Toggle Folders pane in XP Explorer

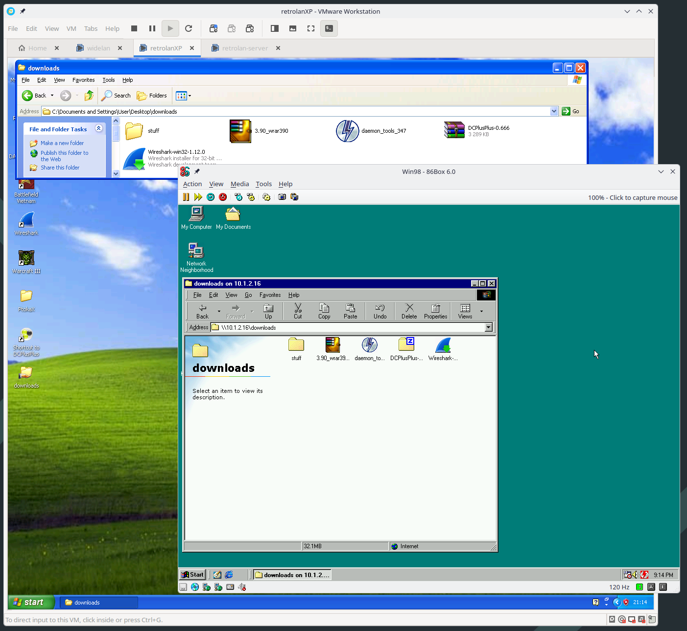tap(152, 96)
